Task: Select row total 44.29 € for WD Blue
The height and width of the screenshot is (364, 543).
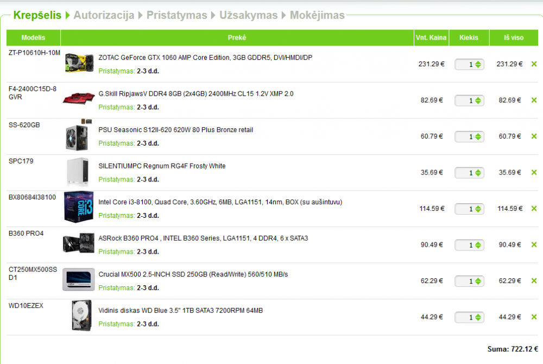Action: pyautogui.click(x=510, y=317)
